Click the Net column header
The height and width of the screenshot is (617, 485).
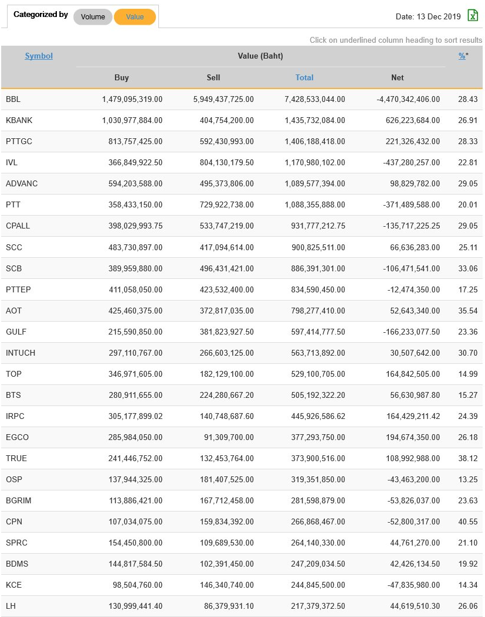click(x=397, y=77)
